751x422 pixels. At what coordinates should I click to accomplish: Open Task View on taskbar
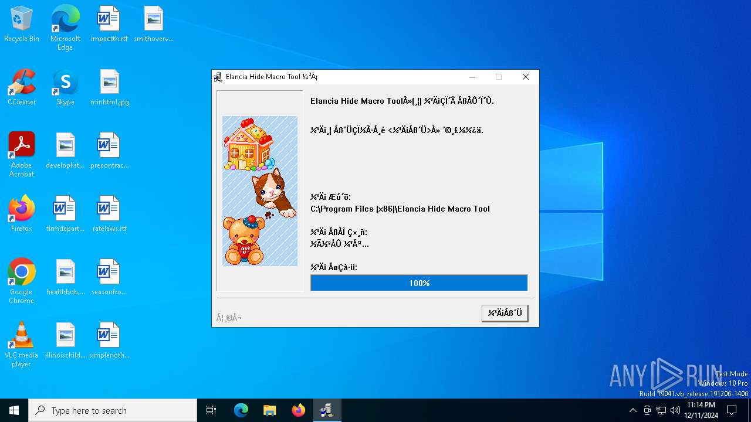[x=211, y=410]
